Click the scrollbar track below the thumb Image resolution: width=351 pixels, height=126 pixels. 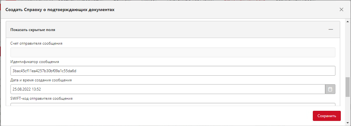347,109
